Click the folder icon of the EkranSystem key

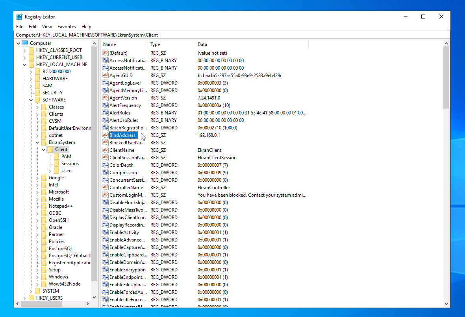44,142
